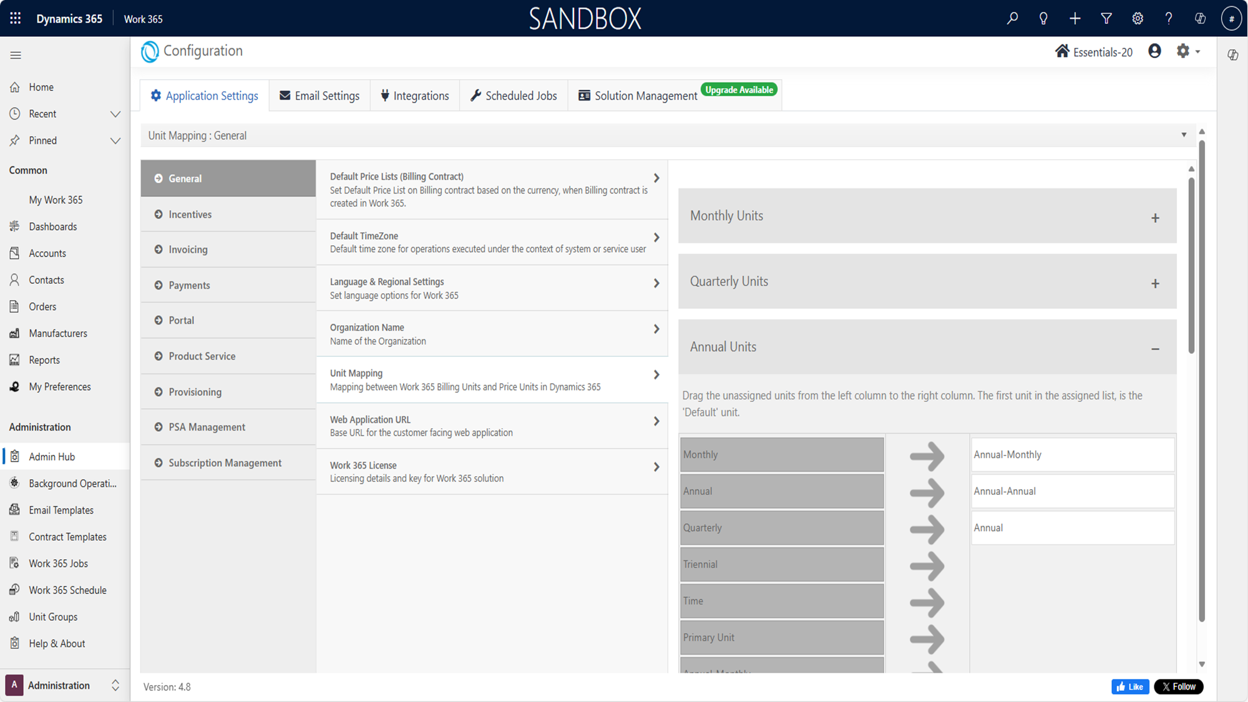Switch to the Email Settings tab
1248x702 pixels.
point(319,95)
